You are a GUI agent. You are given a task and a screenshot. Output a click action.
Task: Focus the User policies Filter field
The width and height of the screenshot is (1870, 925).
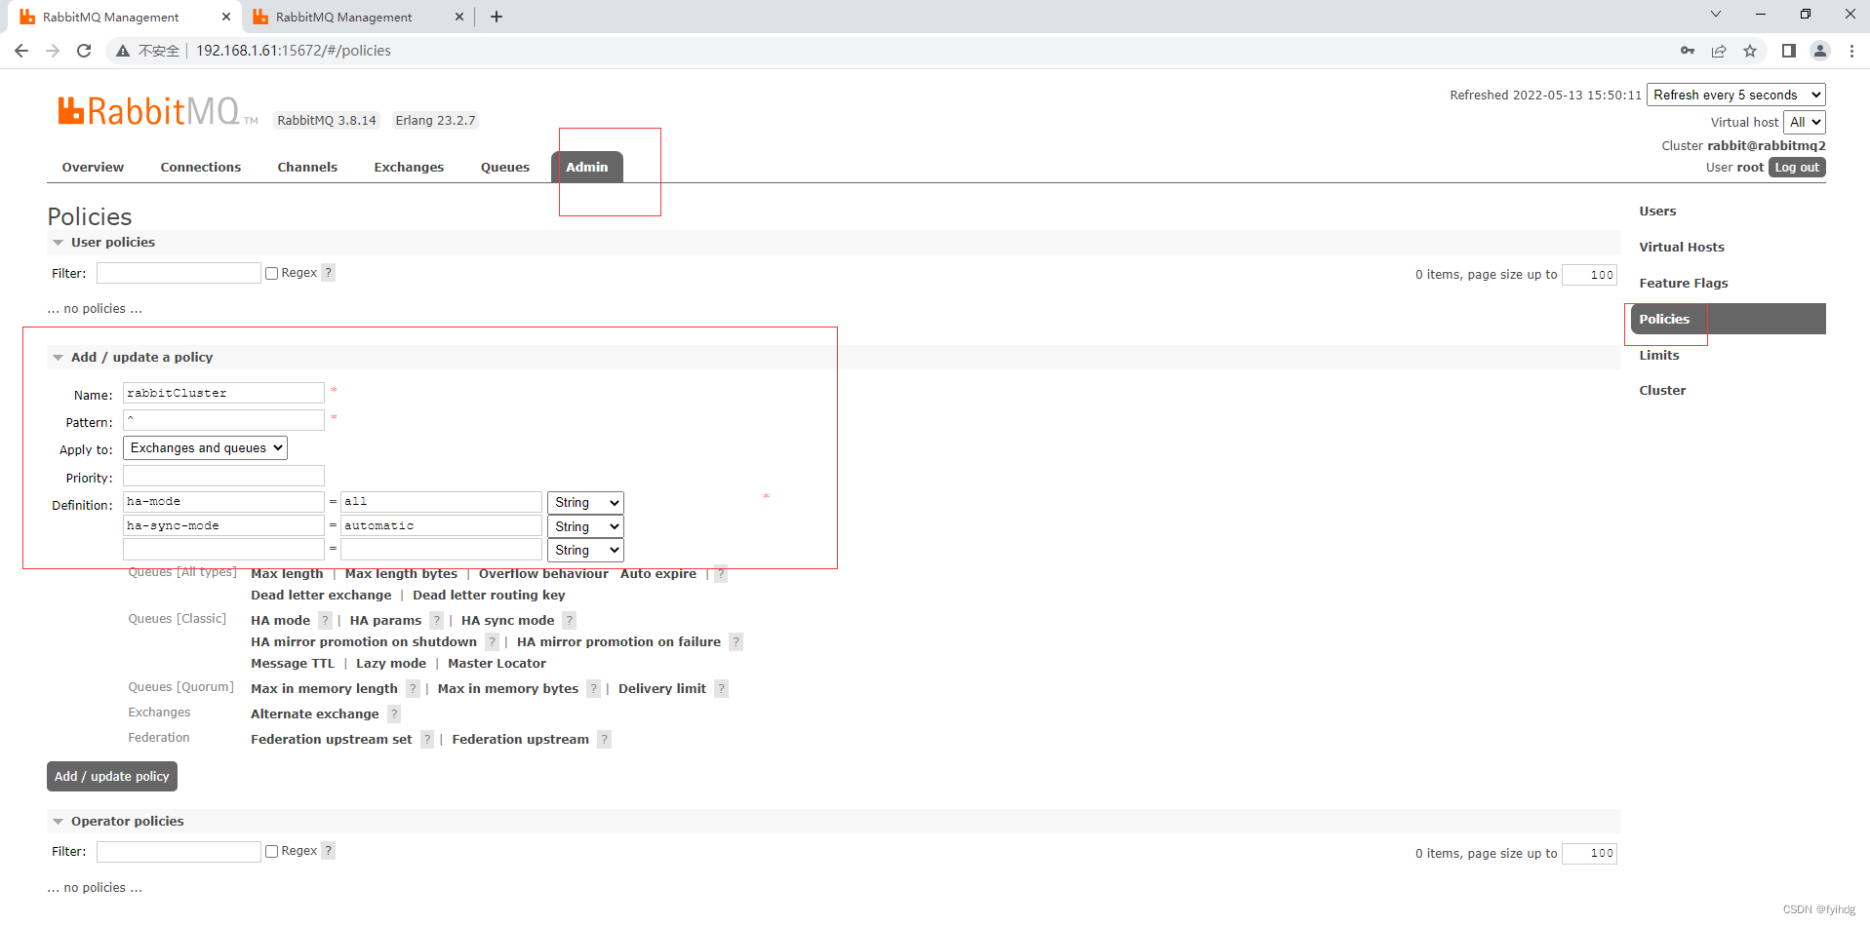click(179, 273)
